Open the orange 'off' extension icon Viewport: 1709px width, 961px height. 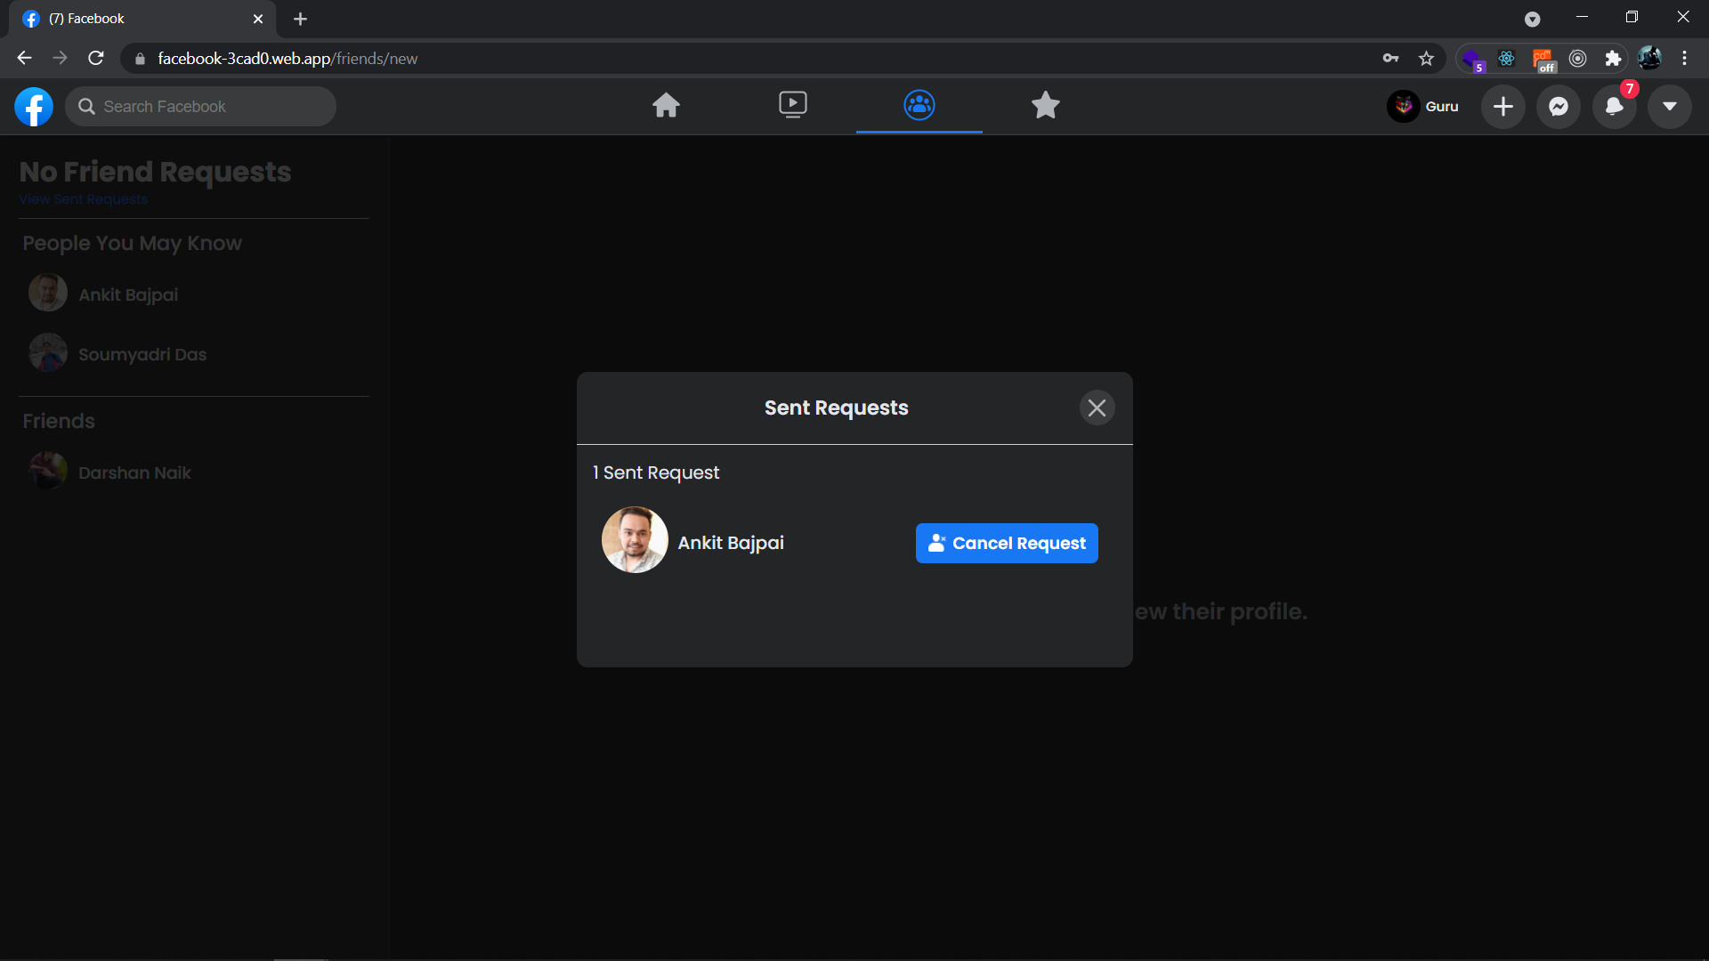click(x=1543, y=60)
